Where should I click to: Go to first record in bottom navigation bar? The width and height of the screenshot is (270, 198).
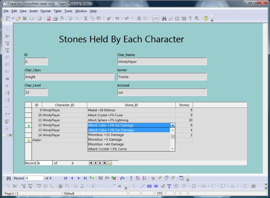(x=65, y=178)
